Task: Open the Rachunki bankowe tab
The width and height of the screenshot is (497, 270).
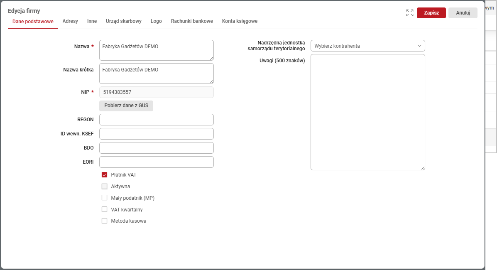Action: coord(192,21)
